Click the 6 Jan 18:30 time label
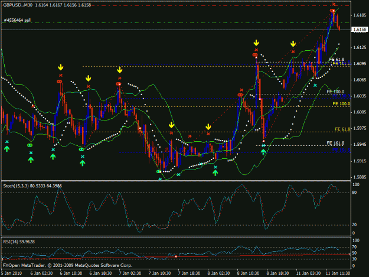369x277 pixels. [x=100, y=273]
